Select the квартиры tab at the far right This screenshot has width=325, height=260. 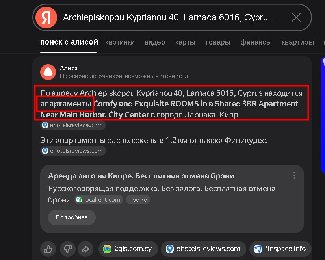click(297, 42)
